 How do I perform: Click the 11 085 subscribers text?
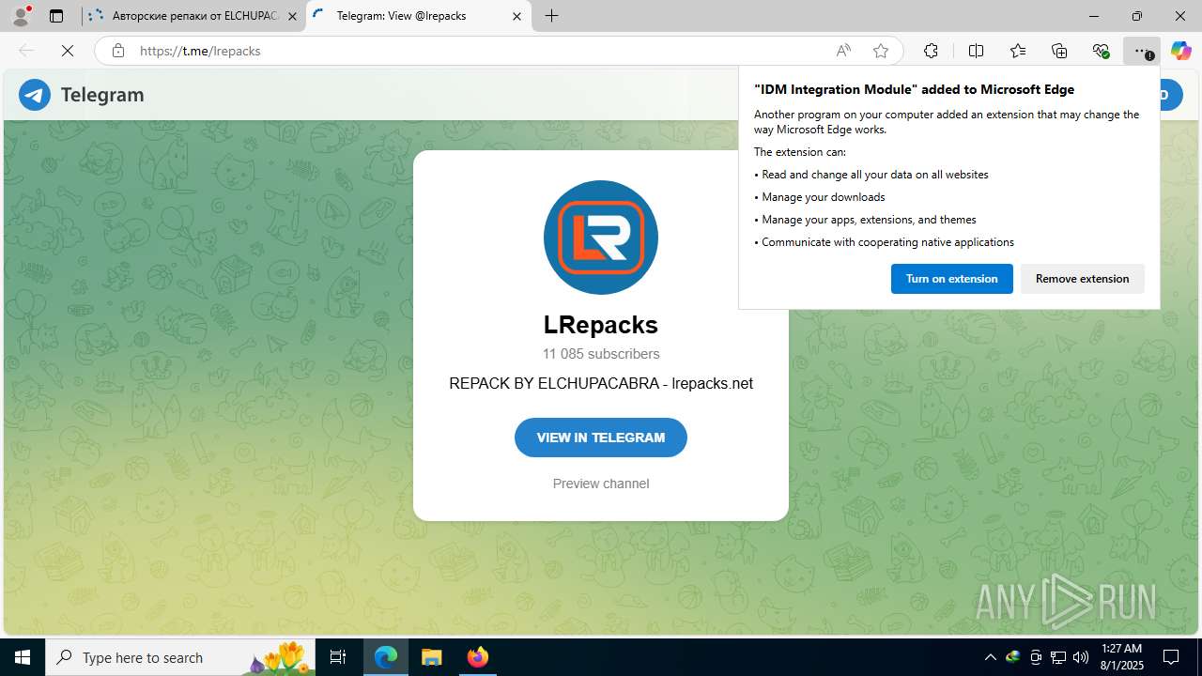point(601,354)
